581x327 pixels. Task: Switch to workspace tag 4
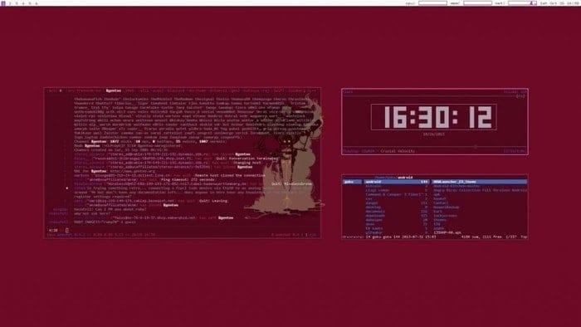click(23, 3)
